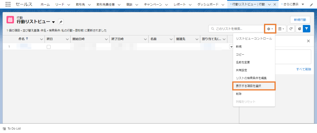Open the display-as table icon menu
This screenshot has width=317, height=133.
[281, 29]
